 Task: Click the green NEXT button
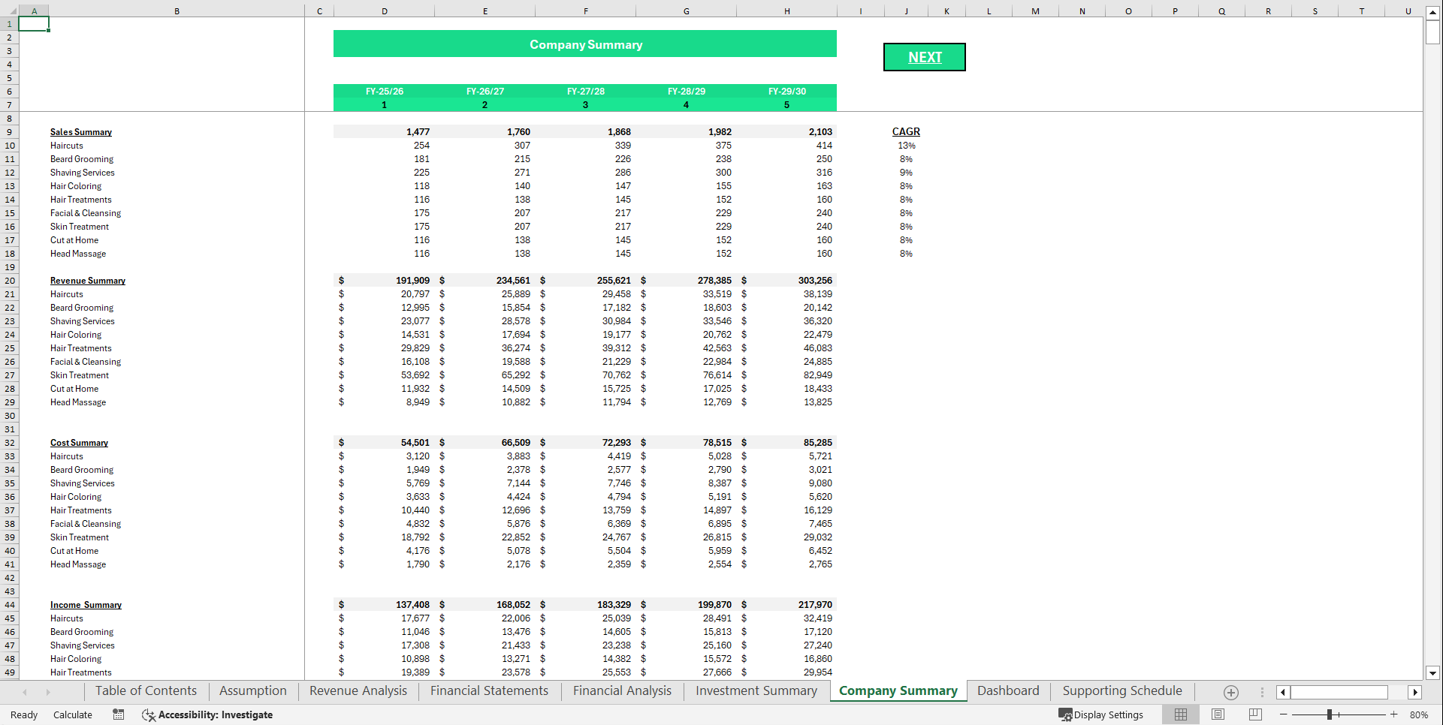click(925, 56)
